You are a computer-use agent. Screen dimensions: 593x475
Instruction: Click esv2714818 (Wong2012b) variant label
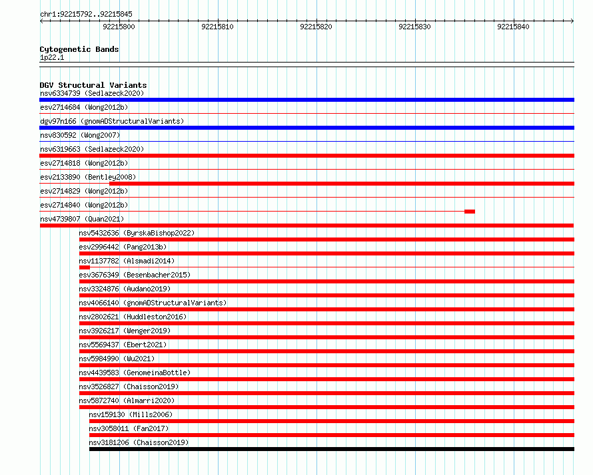tap(84, 163)
